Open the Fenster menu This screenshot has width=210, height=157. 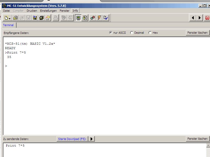[65, 11]
